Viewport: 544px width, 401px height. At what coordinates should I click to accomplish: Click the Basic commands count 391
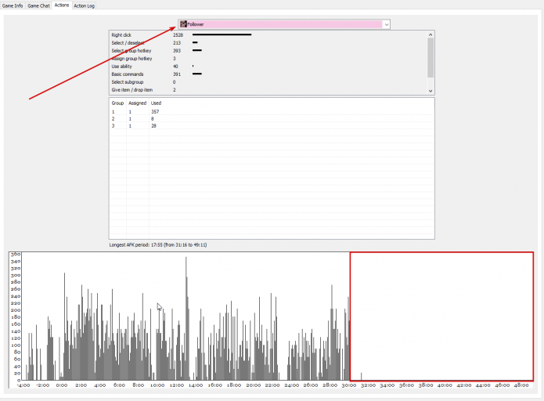tap(177, 74)
